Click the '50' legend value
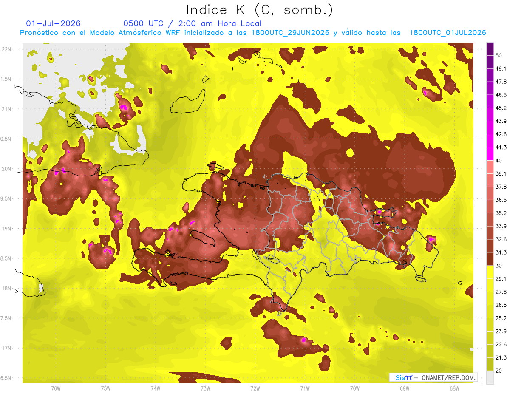510x394 pixels. [499, 55]
